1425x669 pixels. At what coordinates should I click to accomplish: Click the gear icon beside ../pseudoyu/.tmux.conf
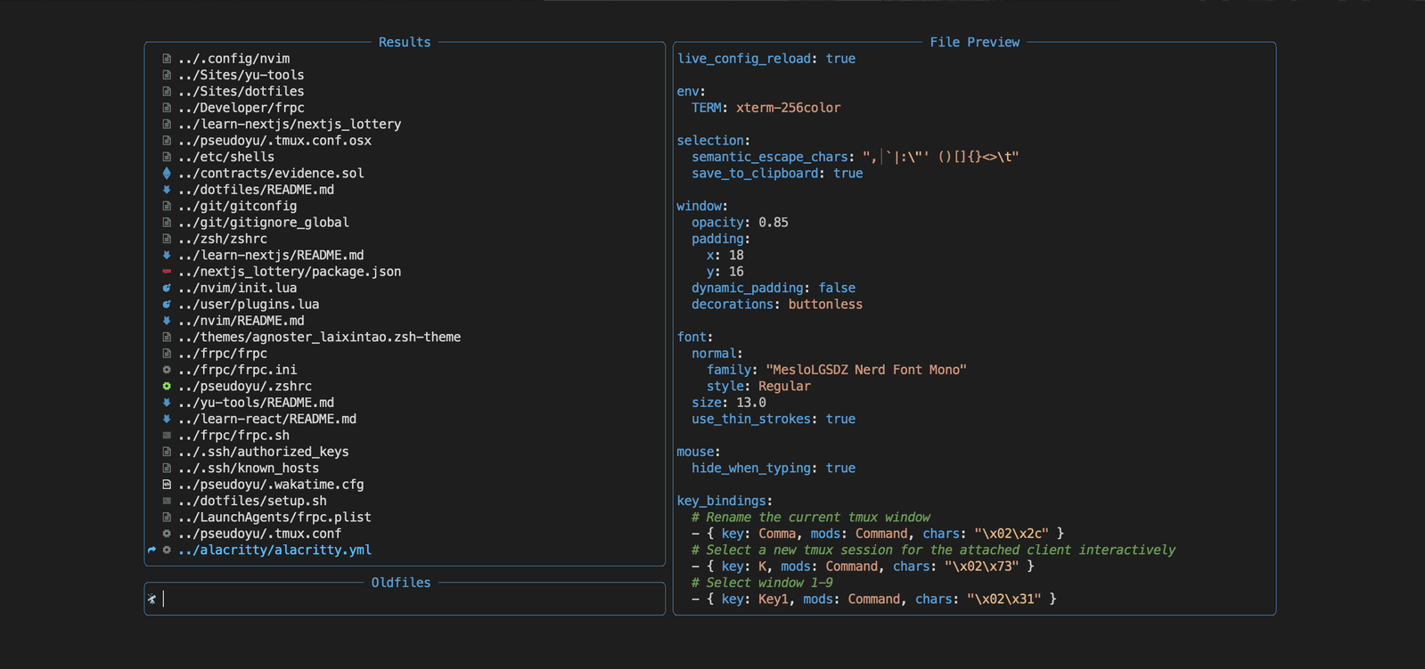pyautogui.click(x=167, y=534)
